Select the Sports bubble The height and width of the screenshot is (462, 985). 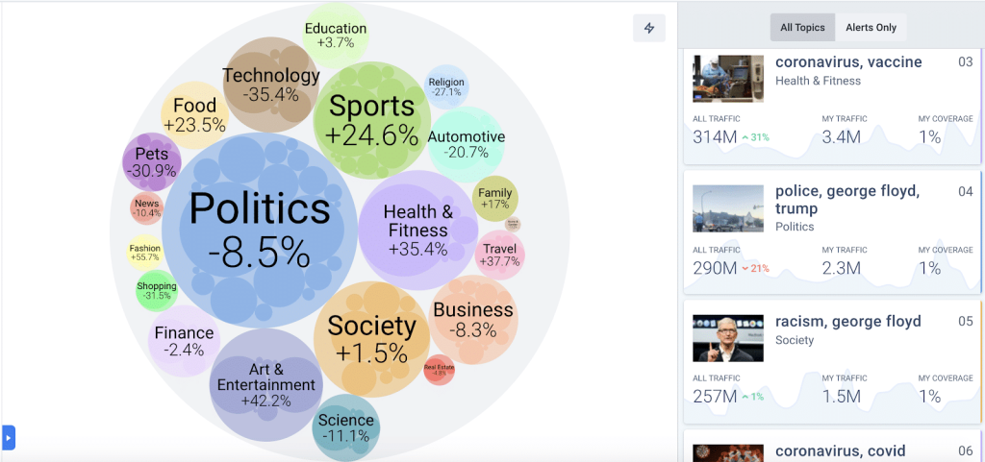[372, 120]
